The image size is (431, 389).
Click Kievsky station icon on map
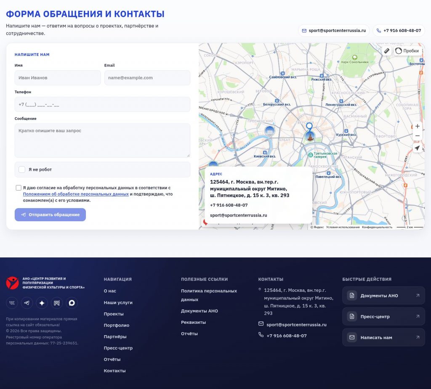click(x=265, y=153)
